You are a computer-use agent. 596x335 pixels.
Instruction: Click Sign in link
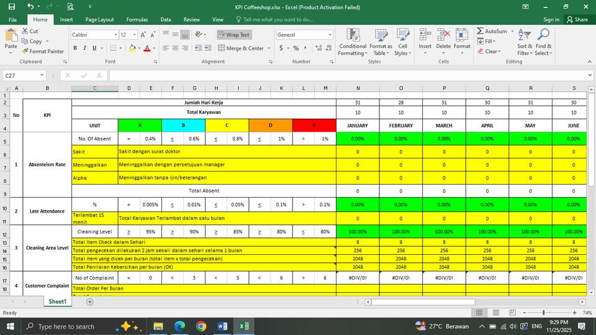[x=551, y=20]
